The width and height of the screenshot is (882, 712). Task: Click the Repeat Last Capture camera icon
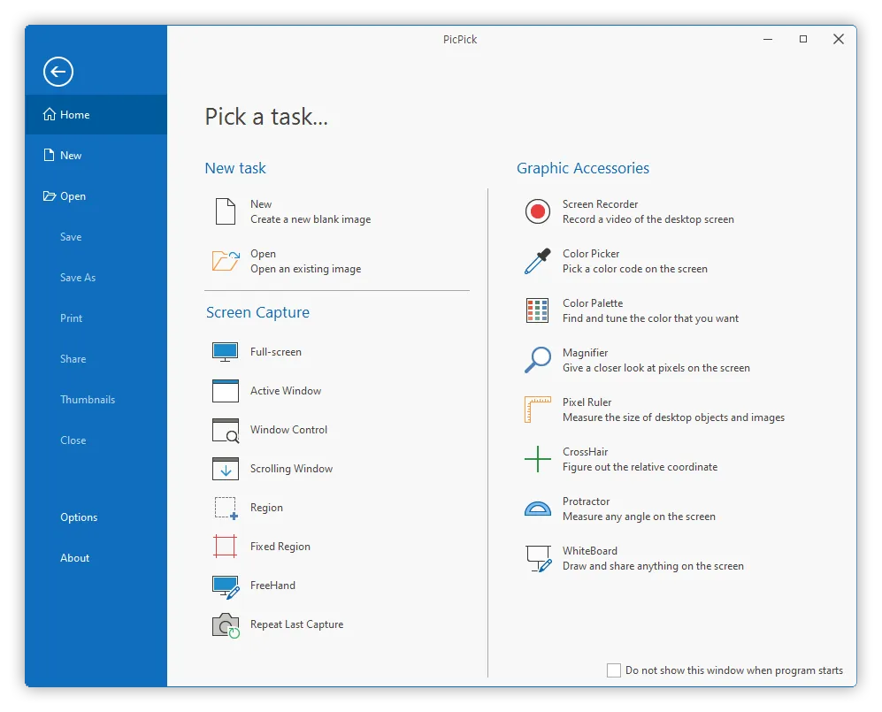(226, 625)
